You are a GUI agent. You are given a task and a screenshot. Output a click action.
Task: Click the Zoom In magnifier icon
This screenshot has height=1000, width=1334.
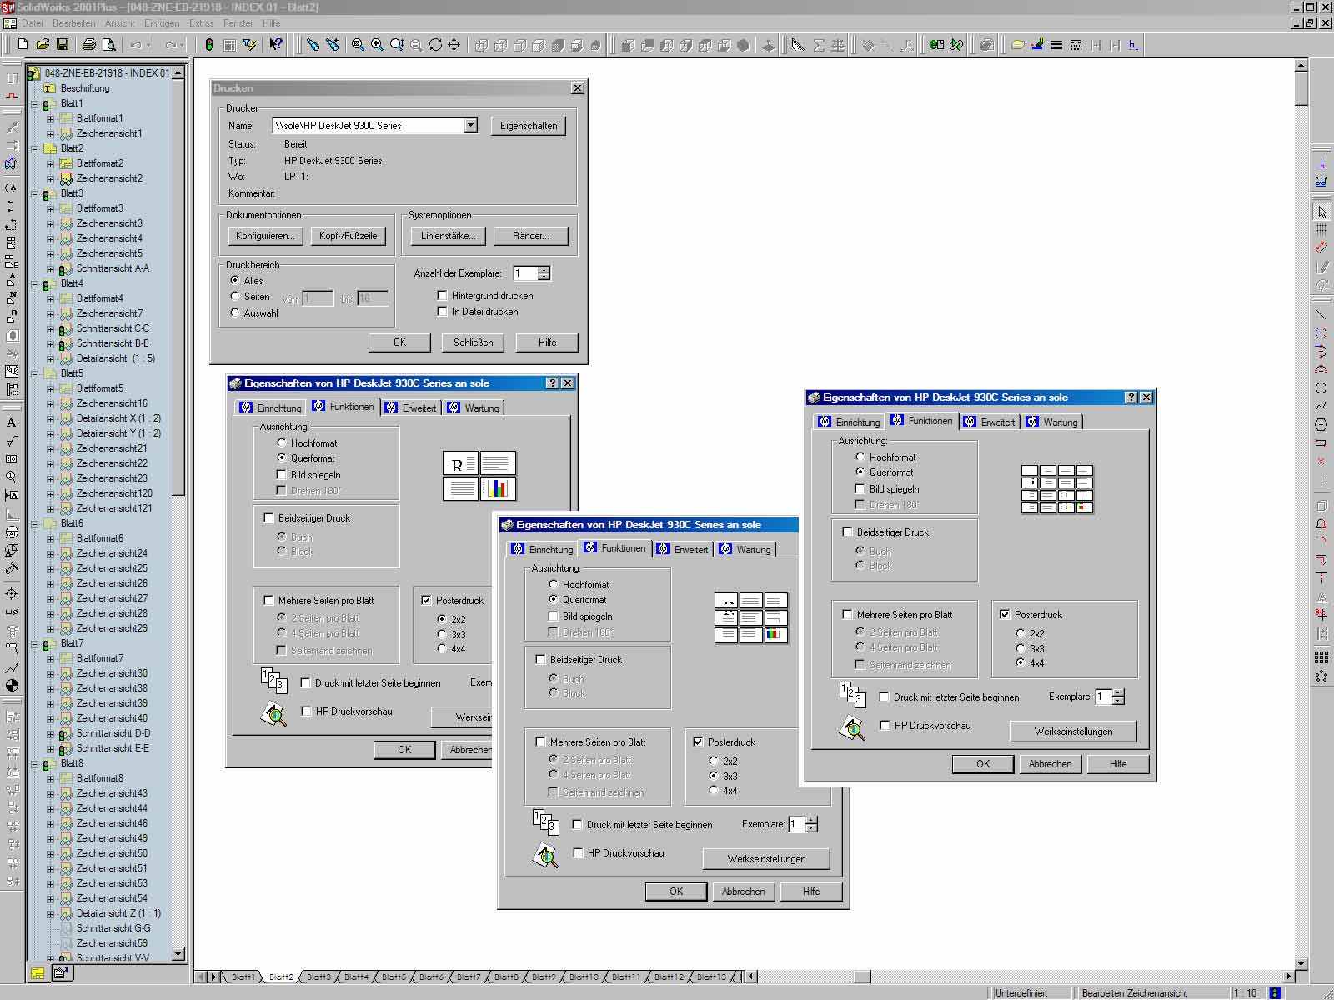tap(377, 45)
